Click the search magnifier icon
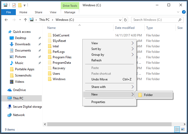188x134 pixels. (180, 20)
